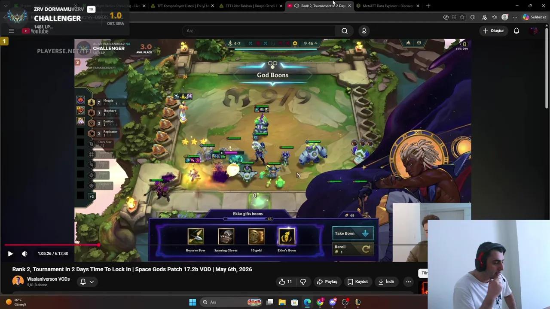
Task: Click the 'Reroll' boon button
Action: coord(353,249)
